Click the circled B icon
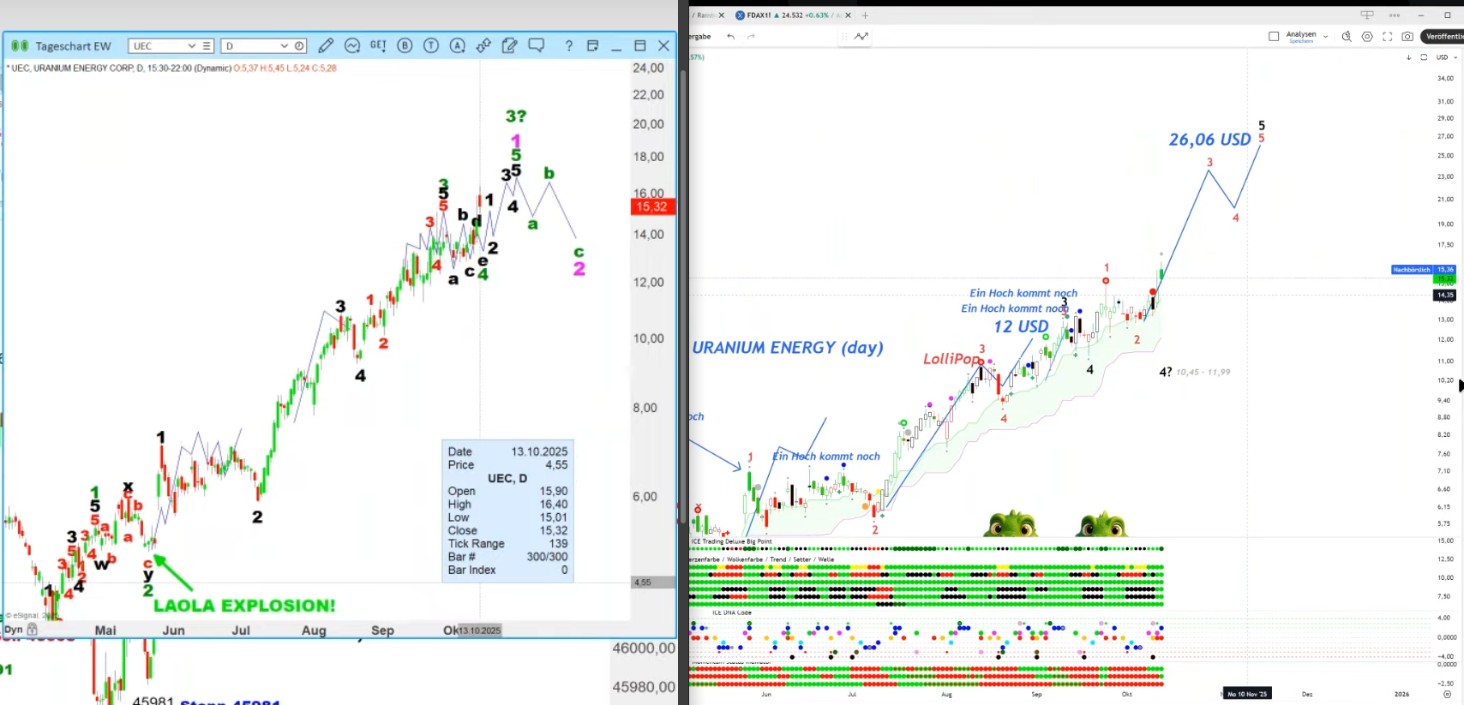1464x705 pixels. pyautogui.click(x=405, y=45)
